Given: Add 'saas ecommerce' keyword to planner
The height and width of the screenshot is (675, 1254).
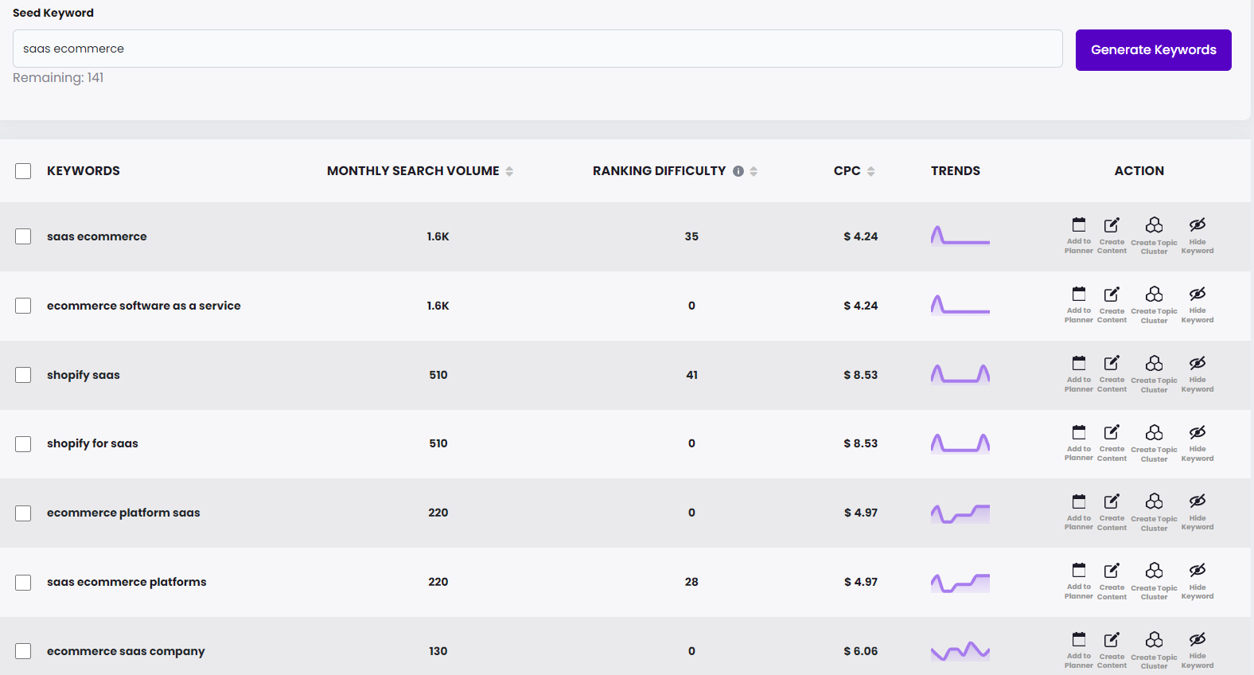Looking at the screenshot, I should point(1079,236).
